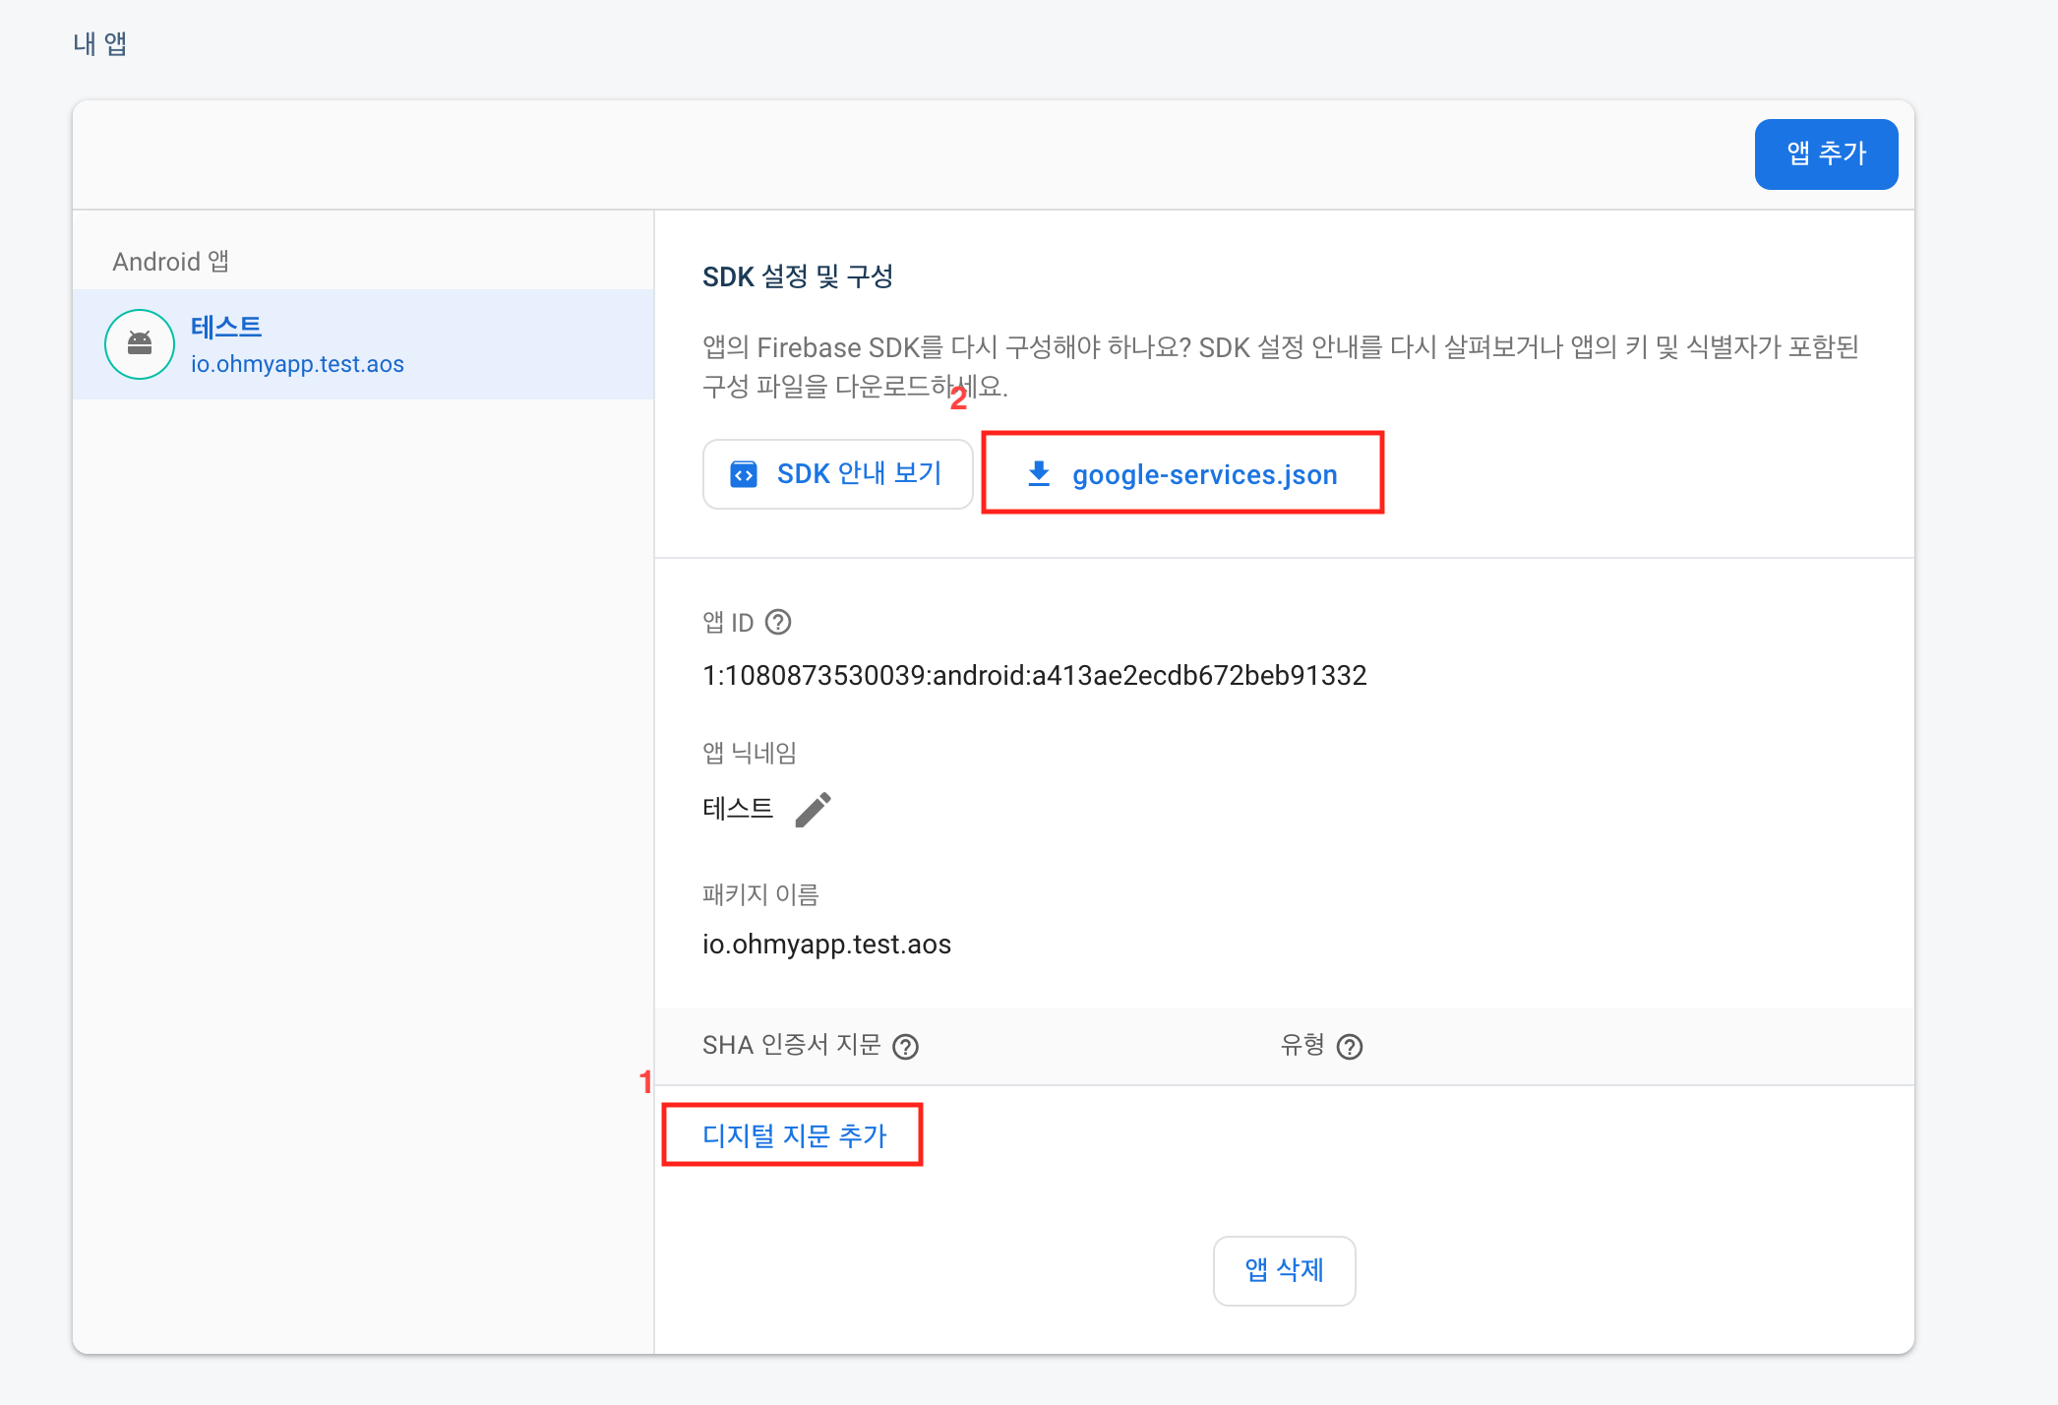Click the help icon next to SHA 인증서 지문

905,1046
